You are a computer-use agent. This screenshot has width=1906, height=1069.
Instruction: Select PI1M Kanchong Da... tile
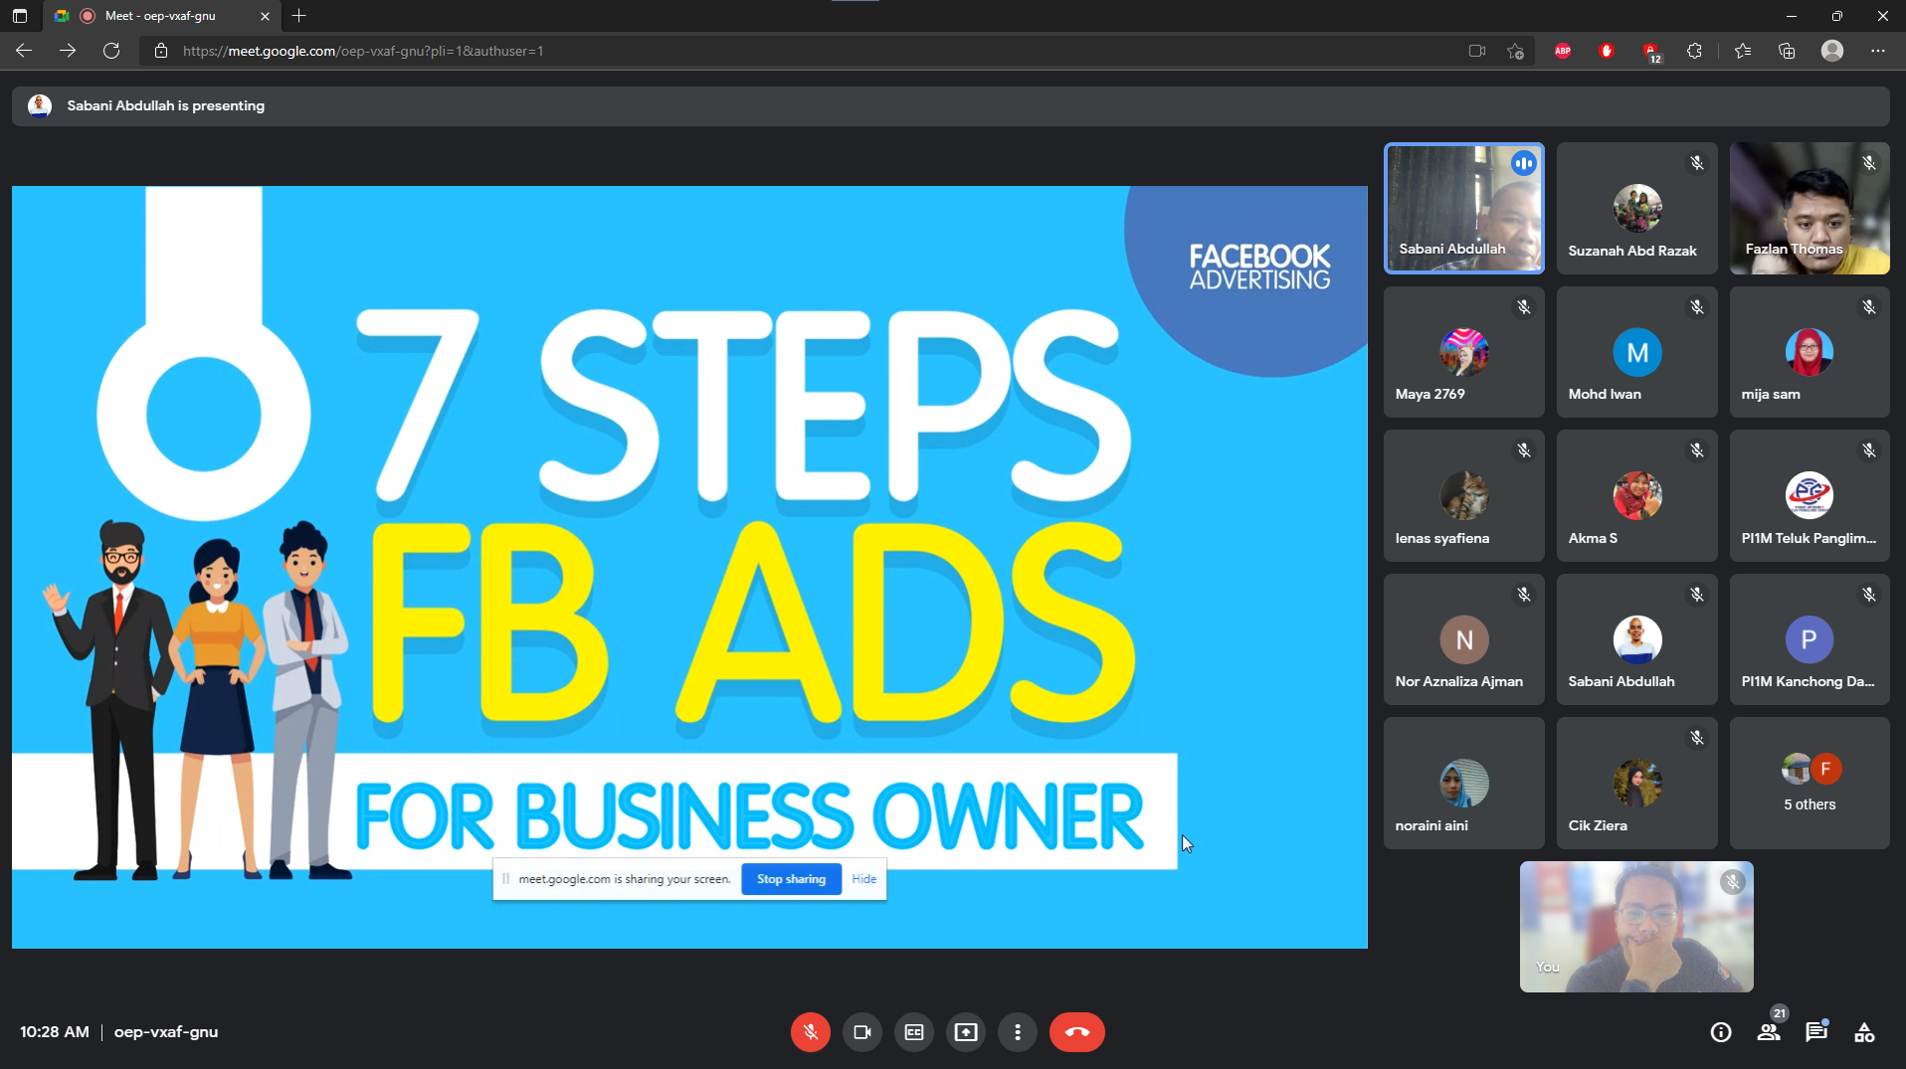[1809, 639]
